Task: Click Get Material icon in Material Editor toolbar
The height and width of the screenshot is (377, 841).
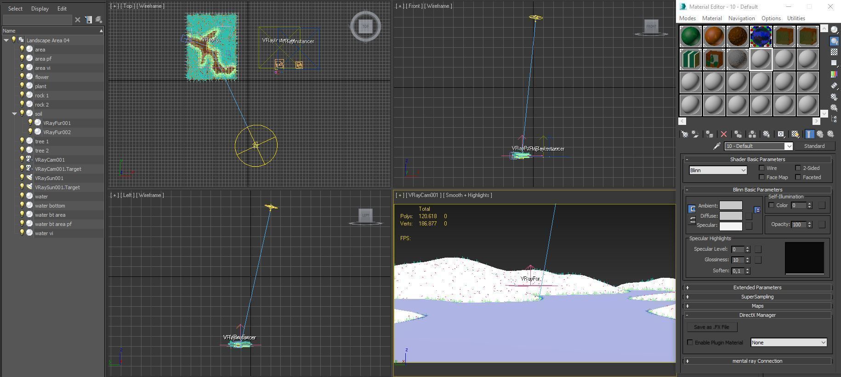Action: pos(685,134)
